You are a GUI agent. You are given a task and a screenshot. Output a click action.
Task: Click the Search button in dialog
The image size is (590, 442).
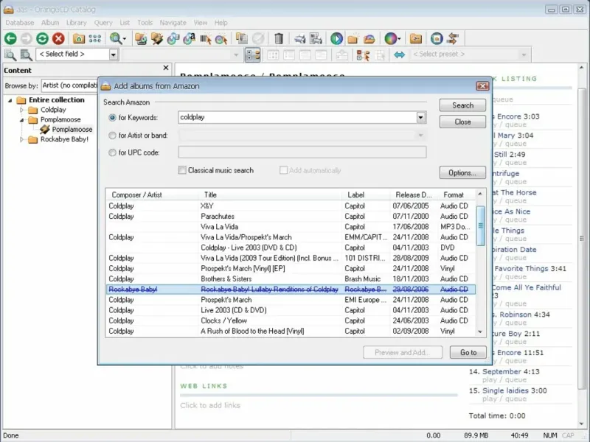(462, 105)
